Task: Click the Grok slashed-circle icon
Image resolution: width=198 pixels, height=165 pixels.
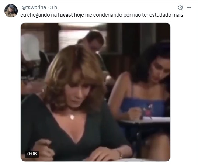Action: coord(180,8)
